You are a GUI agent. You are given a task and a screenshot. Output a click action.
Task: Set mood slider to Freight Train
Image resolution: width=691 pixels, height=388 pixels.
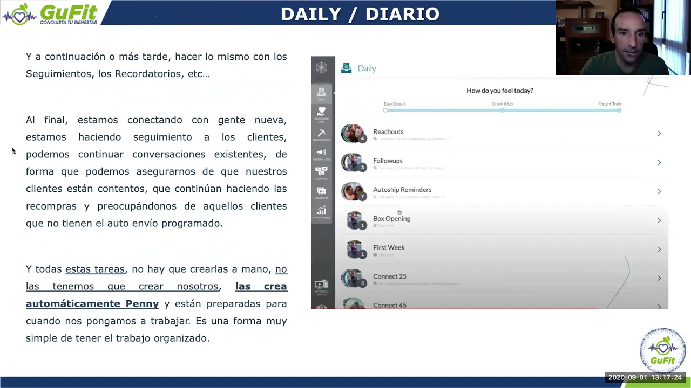click(x=619, y=110)
